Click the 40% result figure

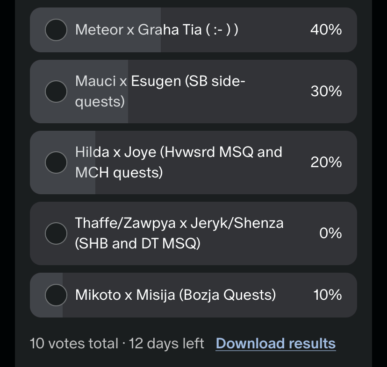pos(326,30)
